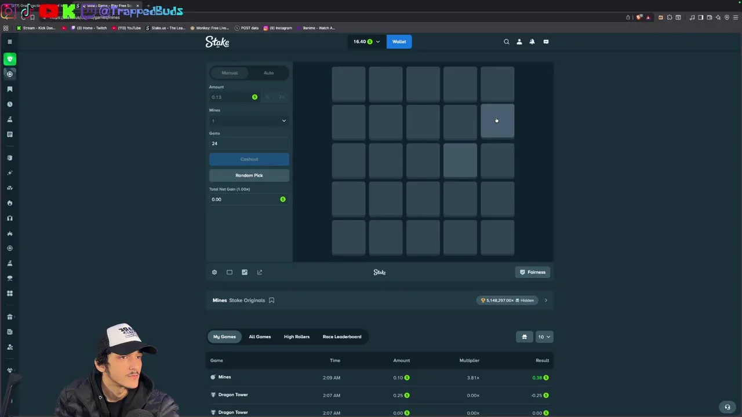Click the flame sidebar icon
Viewport: 742px width, 417px height.
pyautogui.click(x=10, y=203)
